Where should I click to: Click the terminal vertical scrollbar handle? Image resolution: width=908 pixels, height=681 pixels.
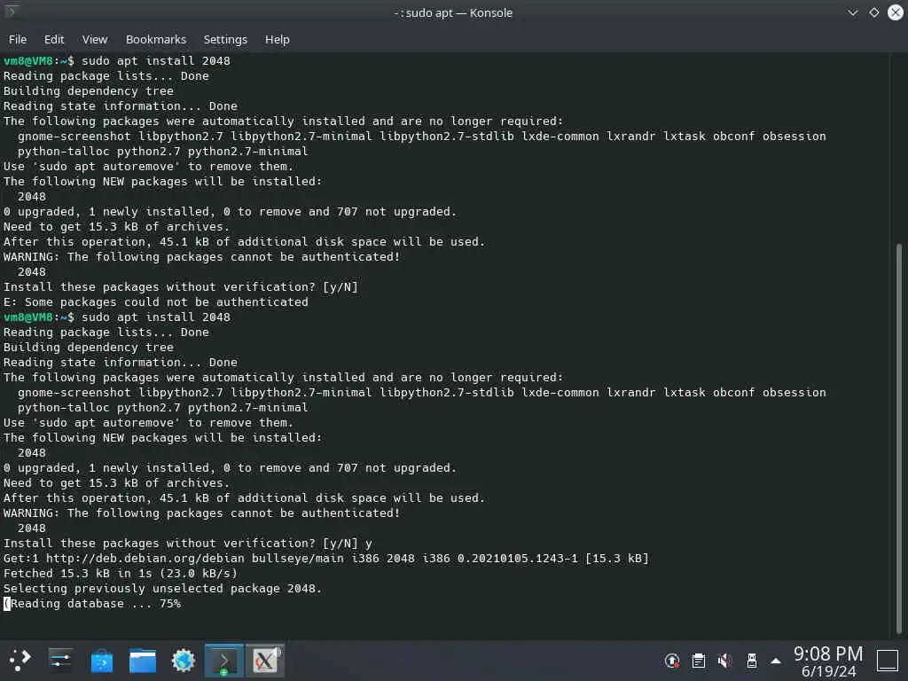899,438
